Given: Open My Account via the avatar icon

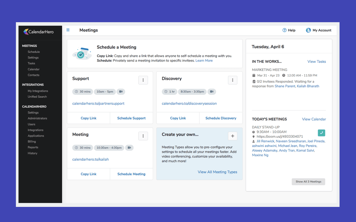Looking at the screenshot, I should 308,30.
